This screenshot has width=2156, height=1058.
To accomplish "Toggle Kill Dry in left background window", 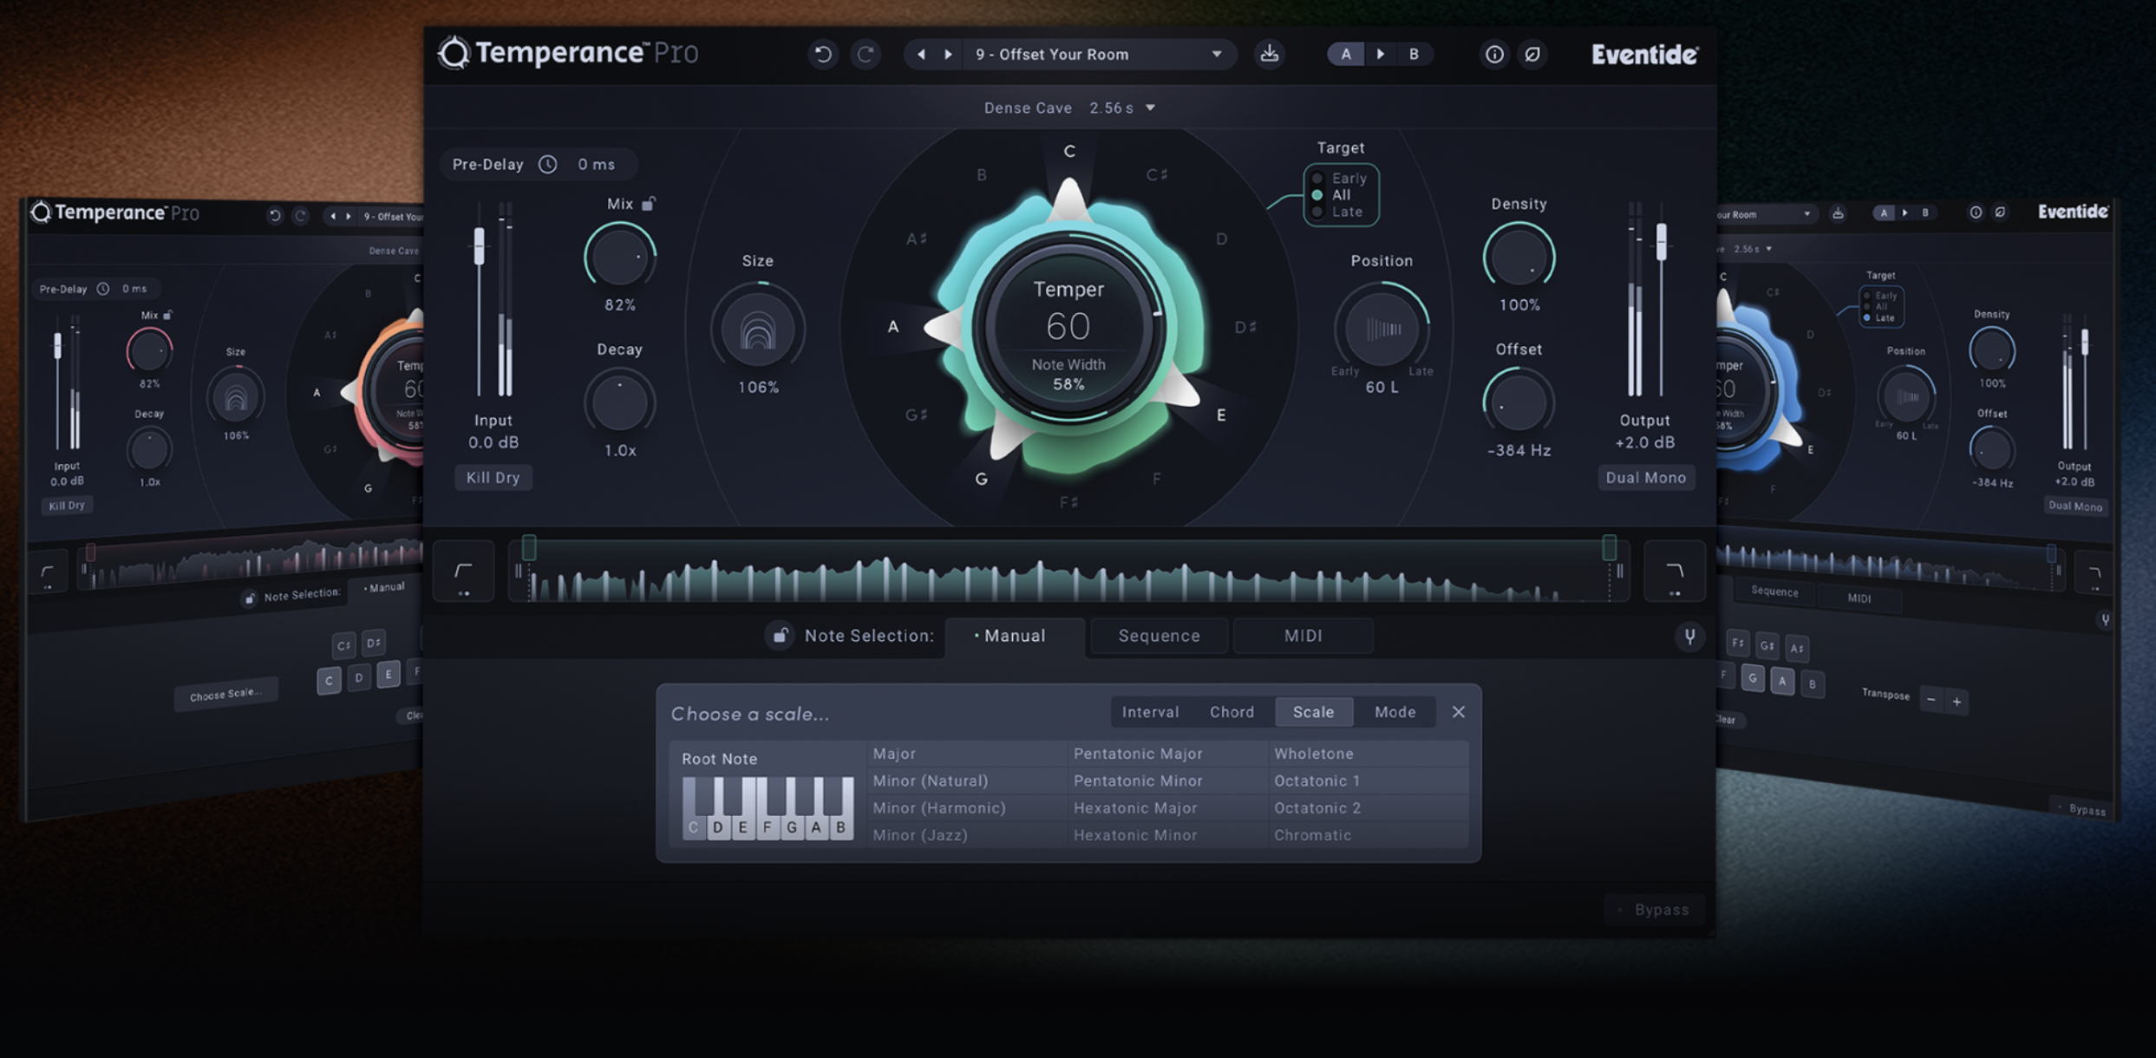I will coord(67,505).
